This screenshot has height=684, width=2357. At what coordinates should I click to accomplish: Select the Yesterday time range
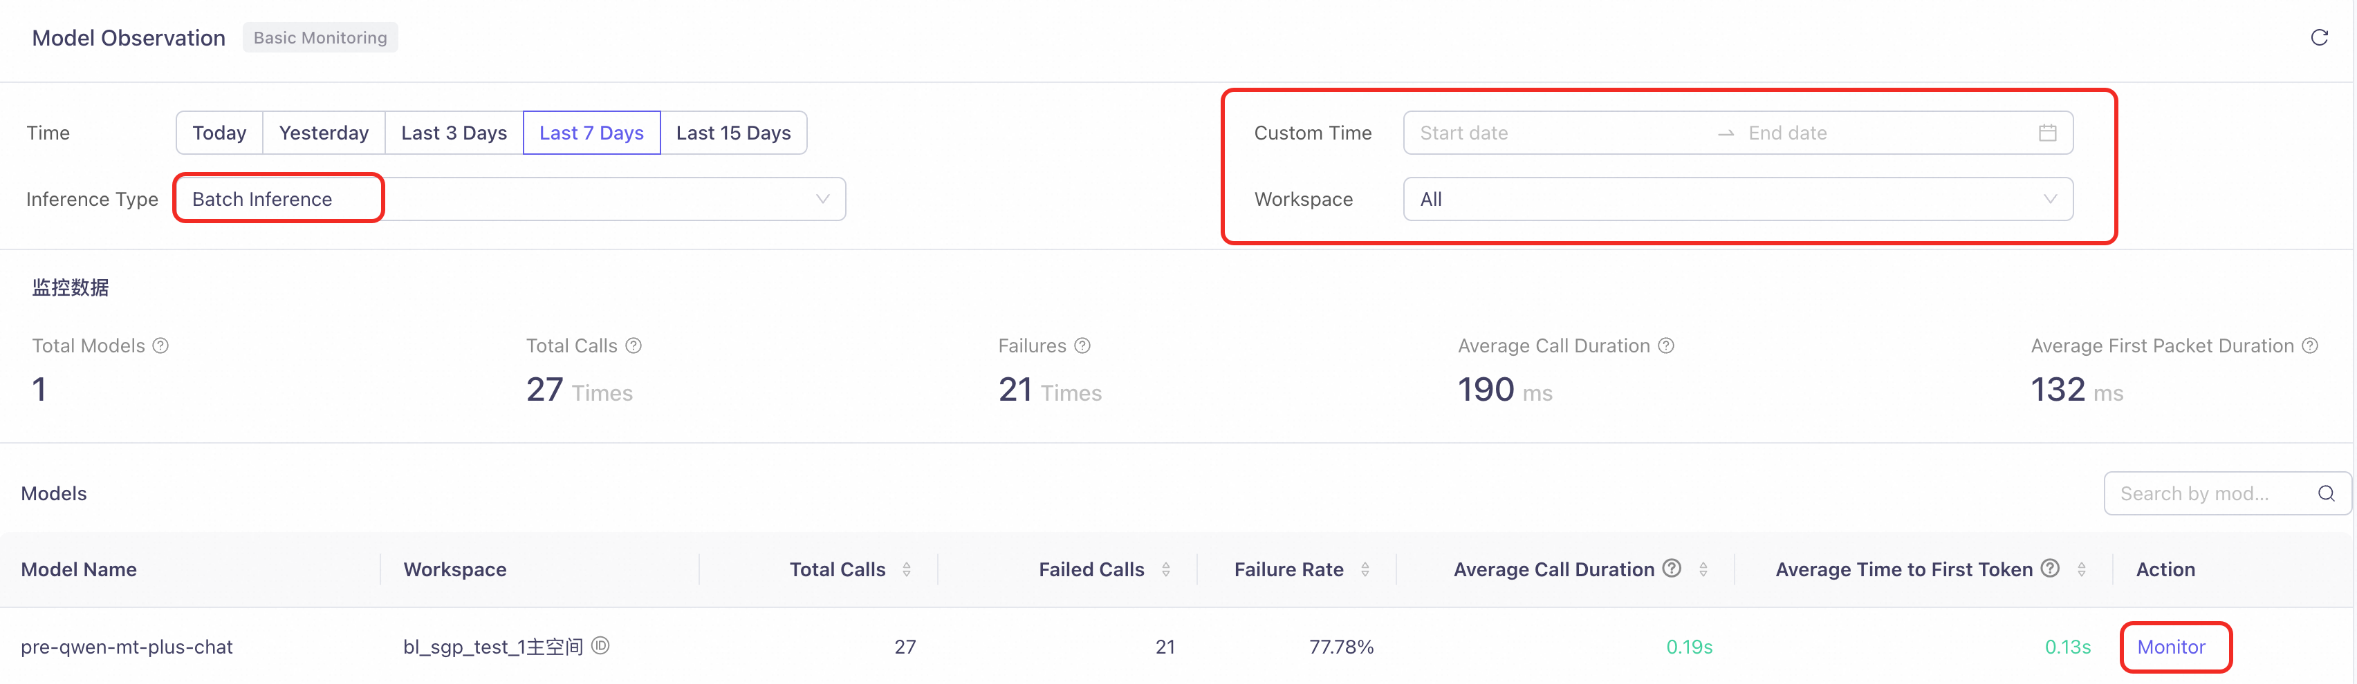pos(324,133)
